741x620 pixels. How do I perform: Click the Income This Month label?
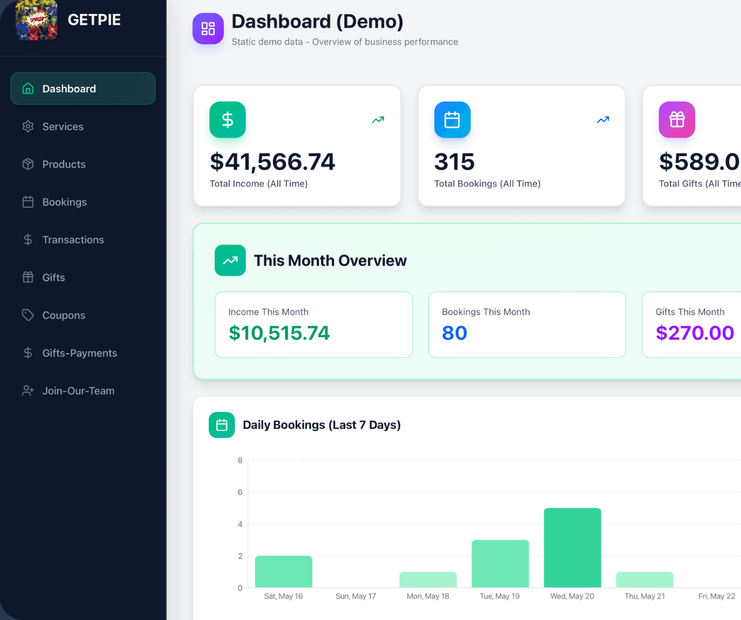[269, 312]
